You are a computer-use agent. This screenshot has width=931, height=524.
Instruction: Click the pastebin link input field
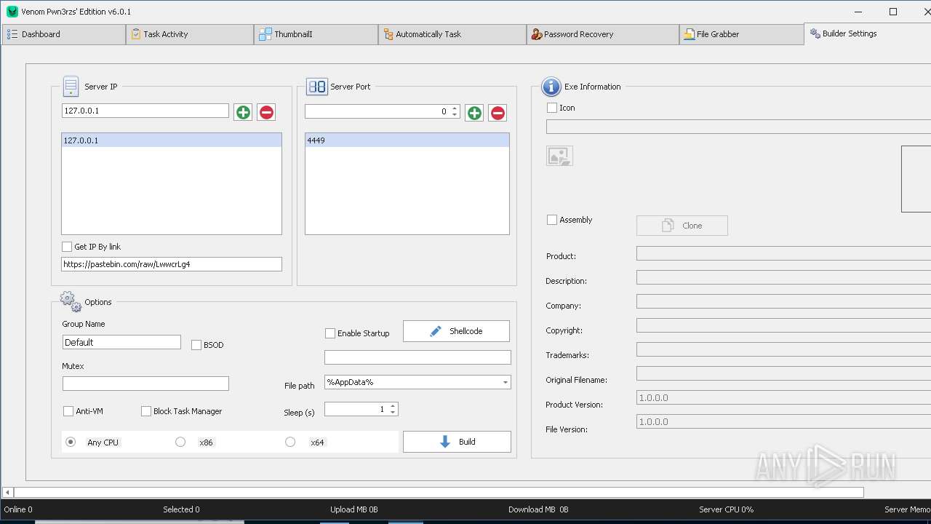click(x=172, y=264)
